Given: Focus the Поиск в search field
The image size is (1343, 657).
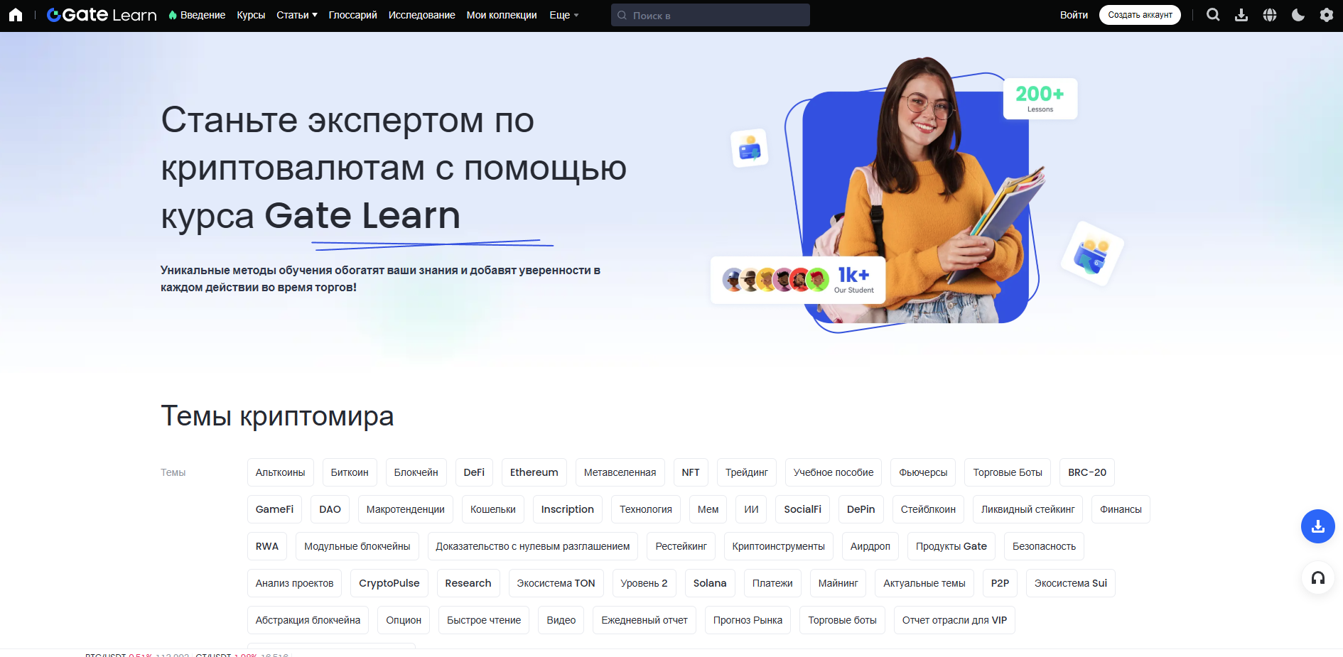Looking at the screenshot, I should pyautogui.click(x=711, y=15).
